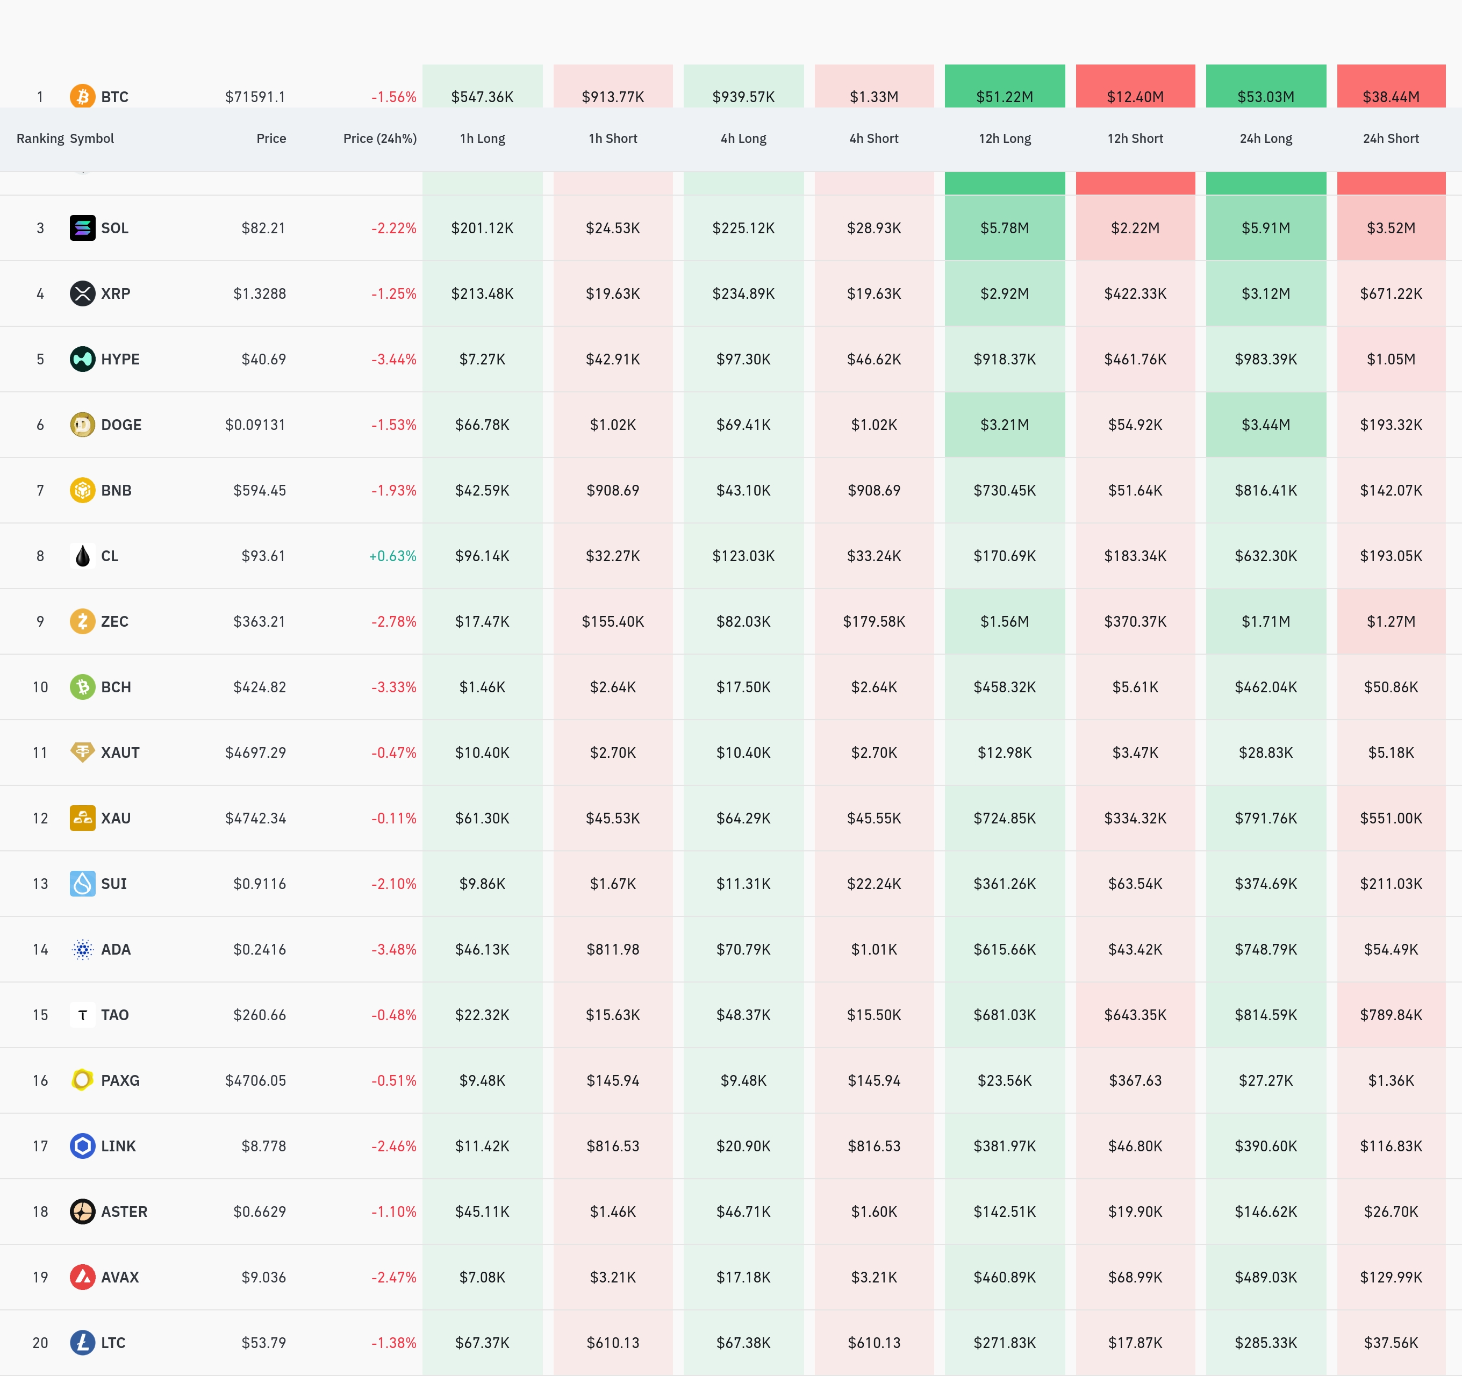
Task: Sort by the Price (24h%) header
Action: (379, 138)
